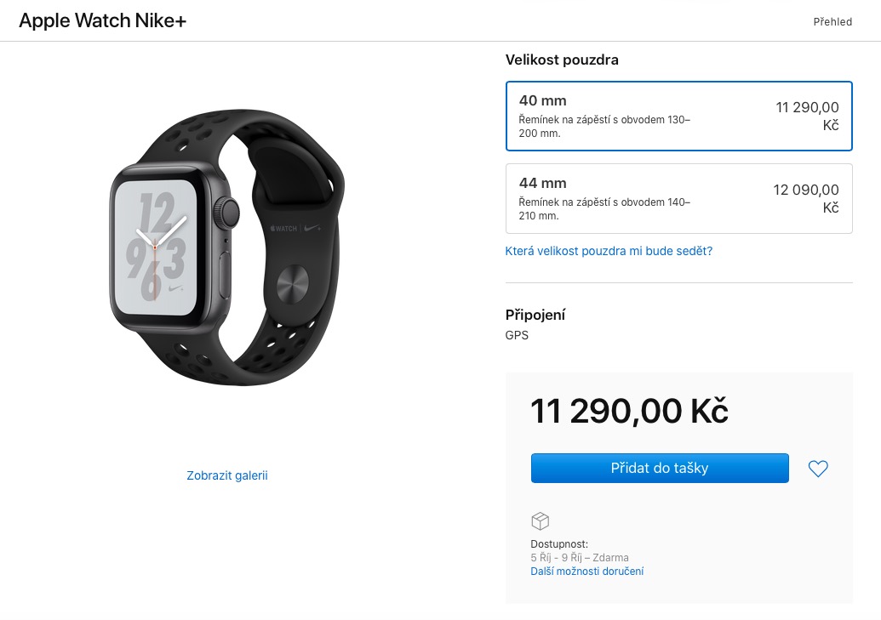This screenshot has height=620, width=881.
Task: Click the heart favorite icon
Action: [x=818, y=469]
